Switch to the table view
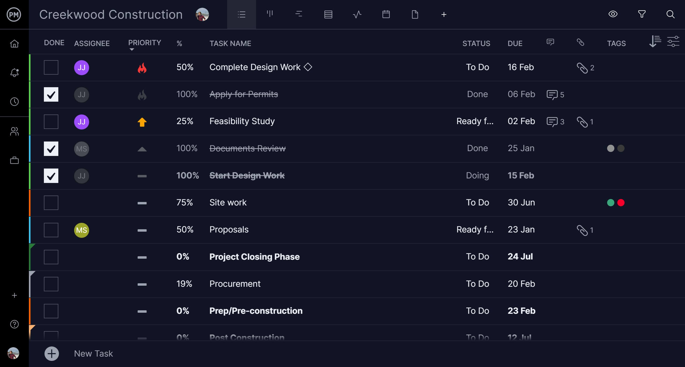Image resolution: width=685 pixels, height=367 pixels. point(328,14)
